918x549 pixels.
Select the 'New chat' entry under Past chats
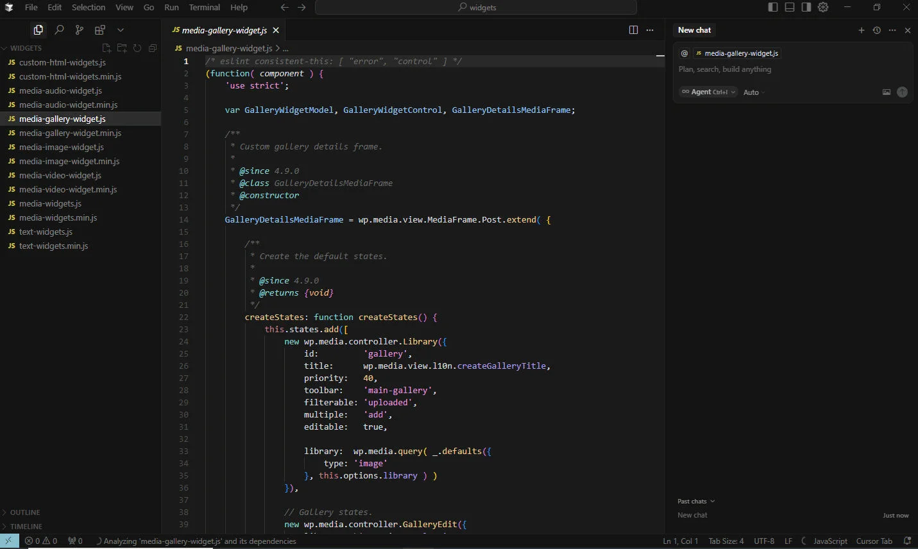(x=692, y=515)
